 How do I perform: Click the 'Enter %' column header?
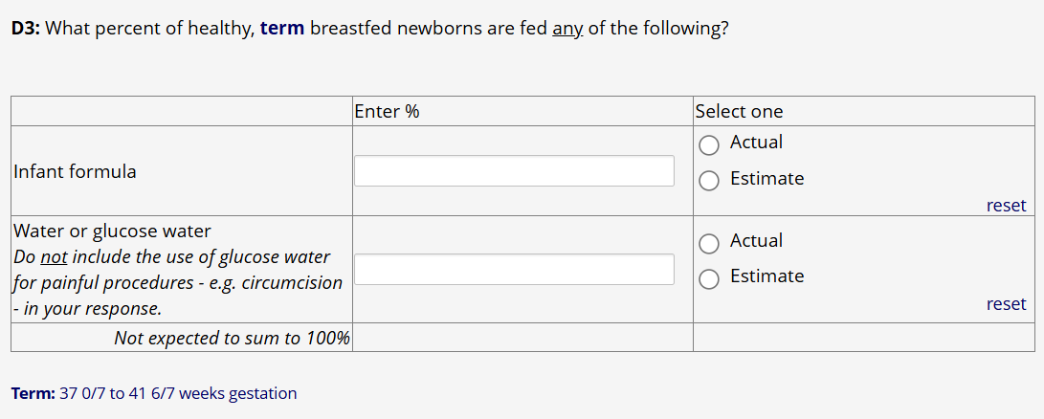387,112
